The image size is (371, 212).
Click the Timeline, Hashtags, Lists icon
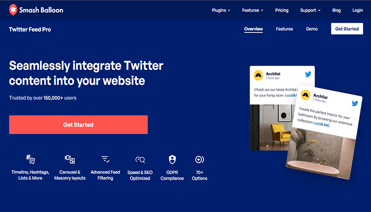pos(30,159)
